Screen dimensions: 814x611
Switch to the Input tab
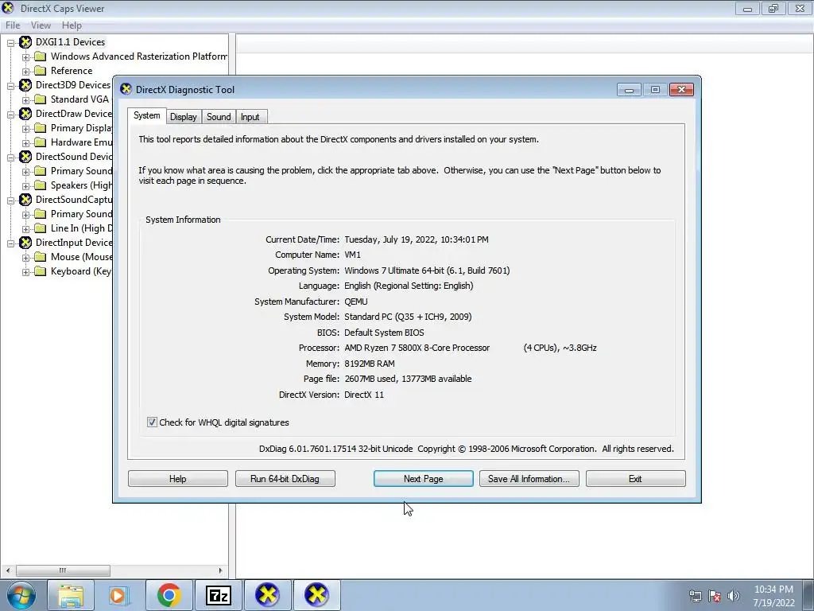point(250,117)
